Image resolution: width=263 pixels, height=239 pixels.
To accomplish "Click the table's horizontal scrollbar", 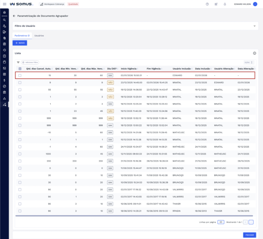I will [134, 216].
